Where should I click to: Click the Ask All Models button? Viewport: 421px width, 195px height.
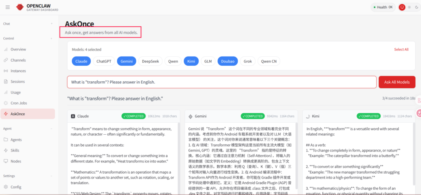tap(397, 82)
